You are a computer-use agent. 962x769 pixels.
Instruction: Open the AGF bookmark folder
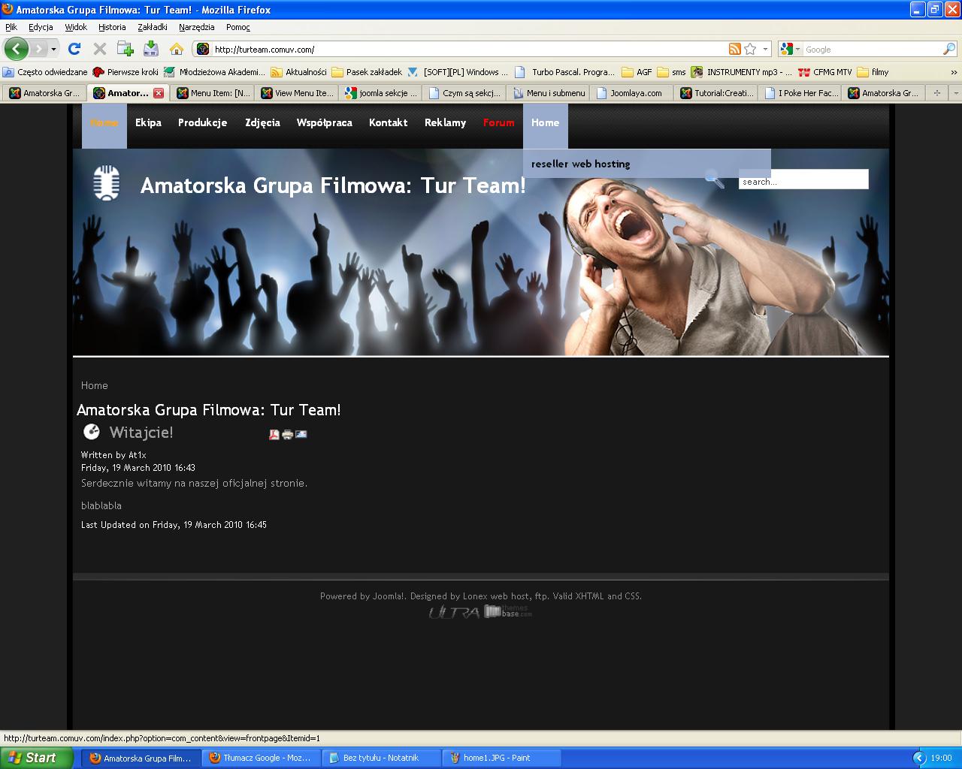point(637,72)
